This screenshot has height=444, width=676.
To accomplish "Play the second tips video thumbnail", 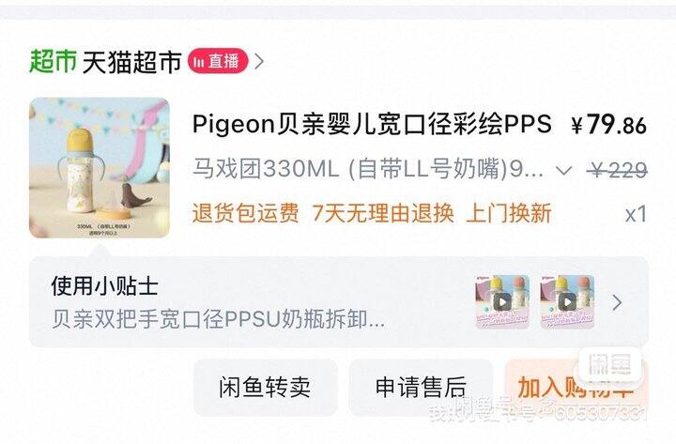I will point(567,301).
